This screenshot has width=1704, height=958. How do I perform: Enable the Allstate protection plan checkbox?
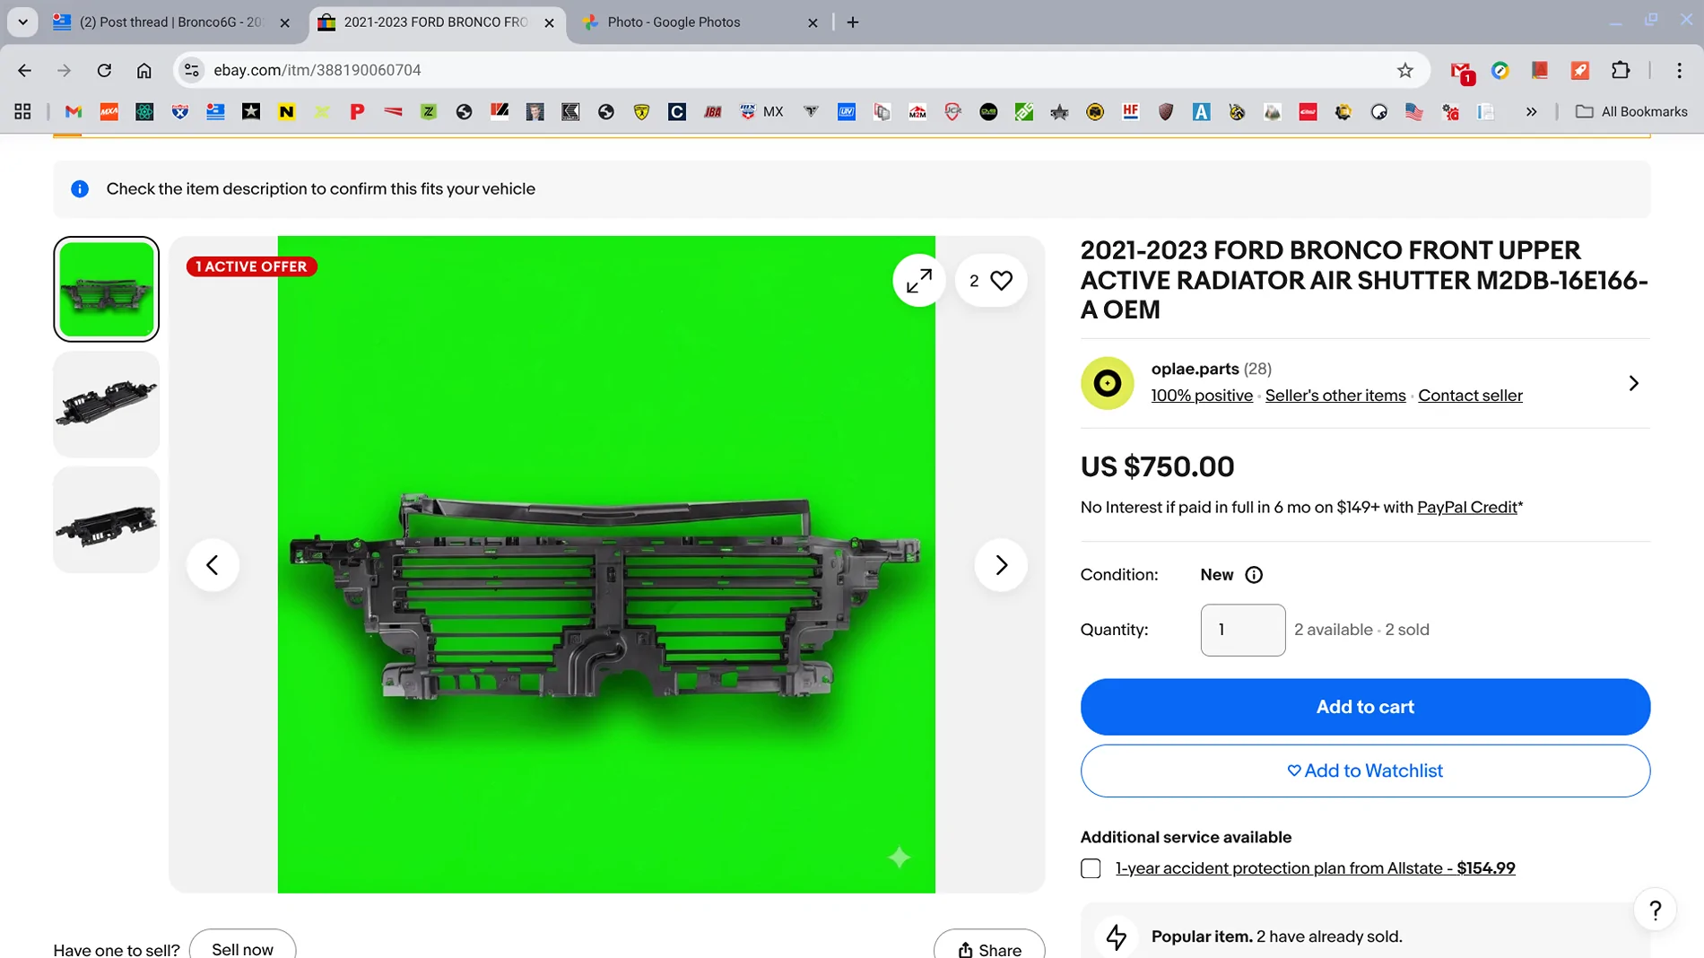click(x=1091, y=868)
